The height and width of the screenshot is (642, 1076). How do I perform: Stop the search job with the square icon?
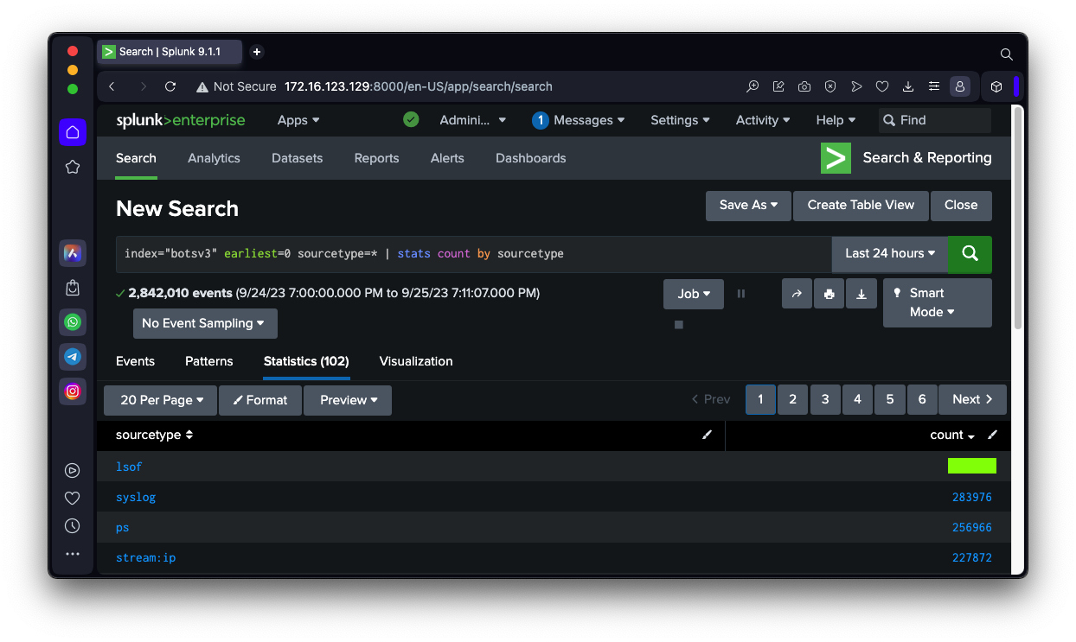(x=679, y=325)
